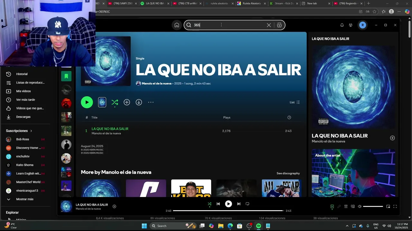Toggle lyrics microphone icon
412x231 pixels.
point(339,207)
